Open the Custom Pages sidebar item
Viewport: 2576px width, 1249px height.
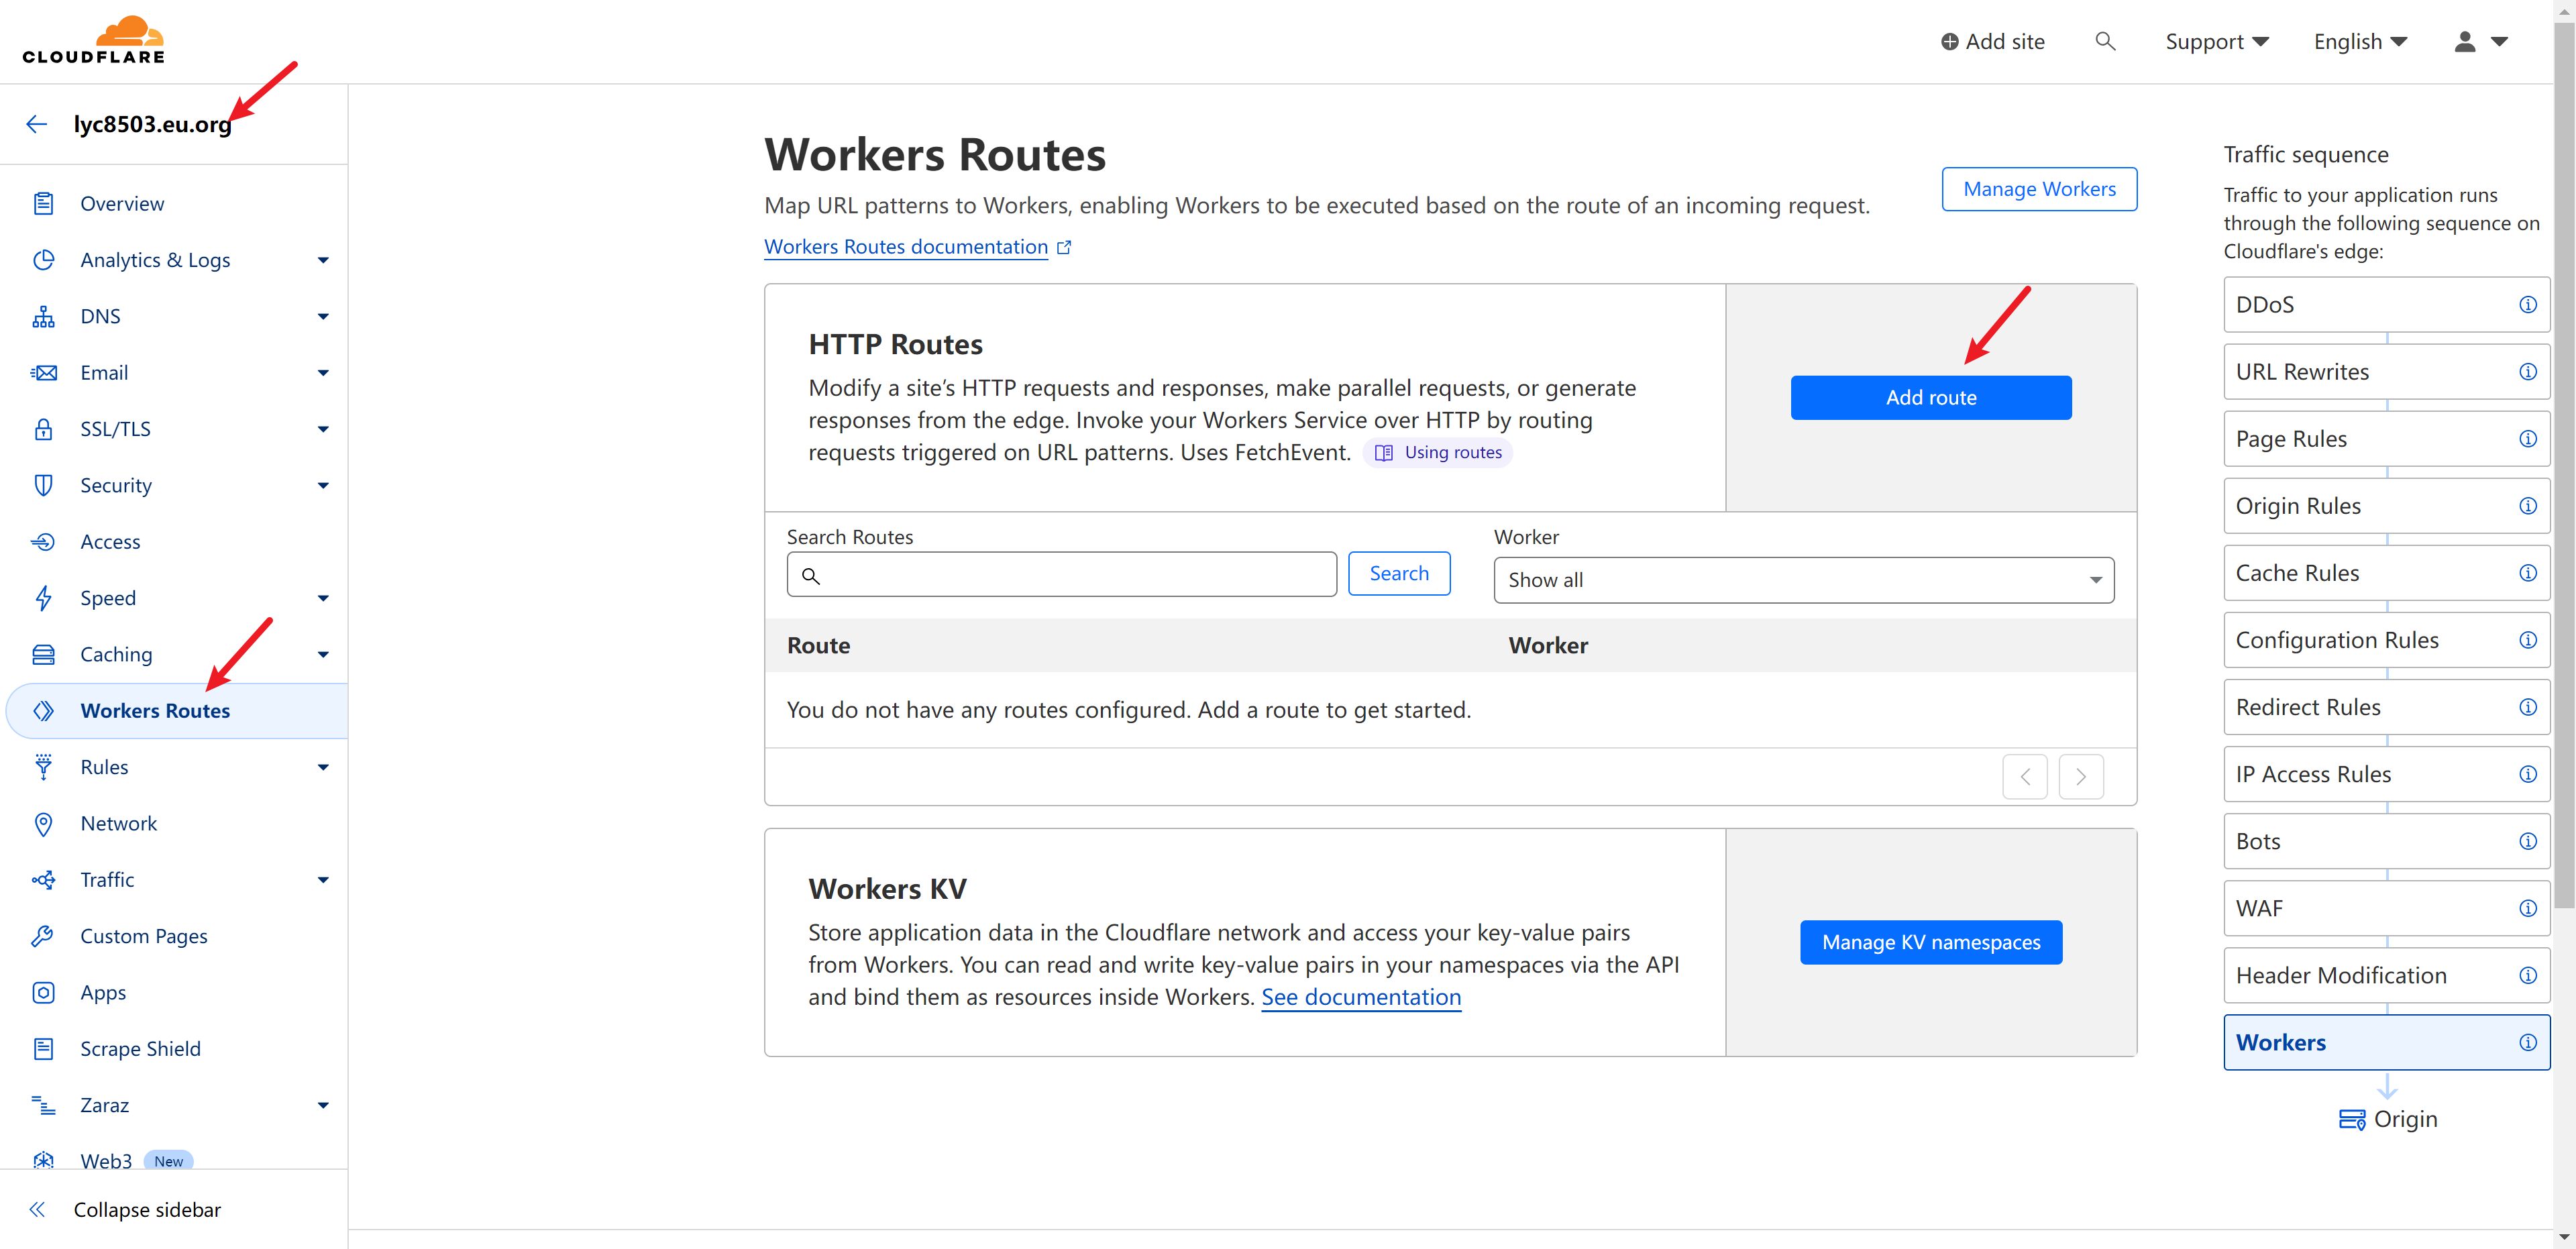pyautogui.click(x=144, y=936)
